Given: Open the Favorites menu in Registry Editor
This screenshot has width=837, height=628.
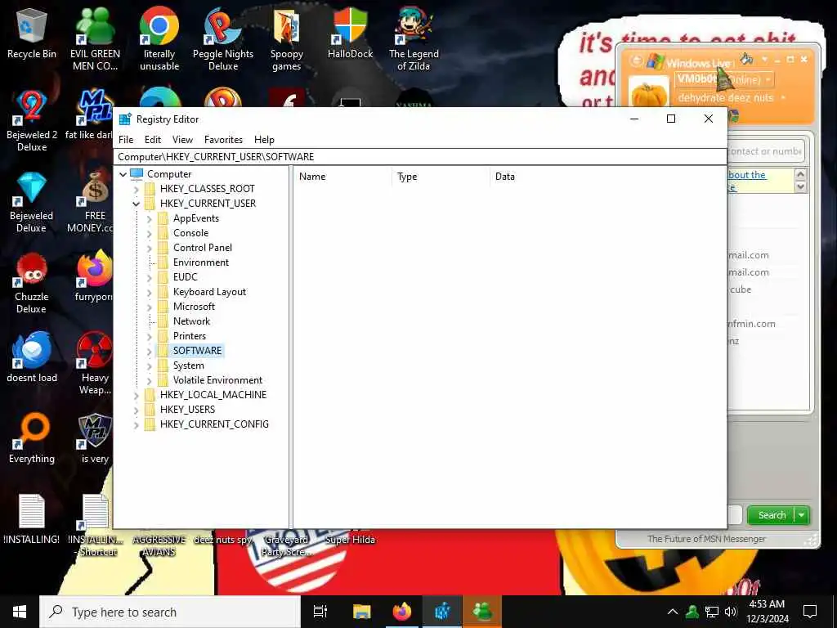Looking at the screenshot, I should coord(223,139).
